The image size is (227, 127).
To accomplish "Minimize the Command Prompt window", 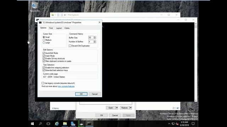I will 178,20.
